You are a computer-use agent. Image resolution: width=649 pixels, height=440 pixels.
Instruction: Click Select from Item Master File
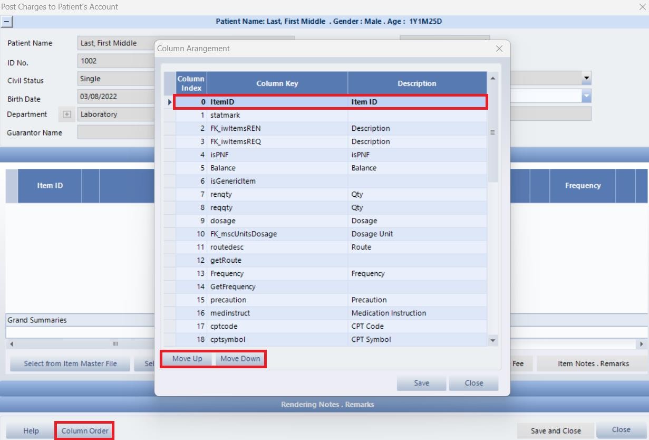point(70,364)
